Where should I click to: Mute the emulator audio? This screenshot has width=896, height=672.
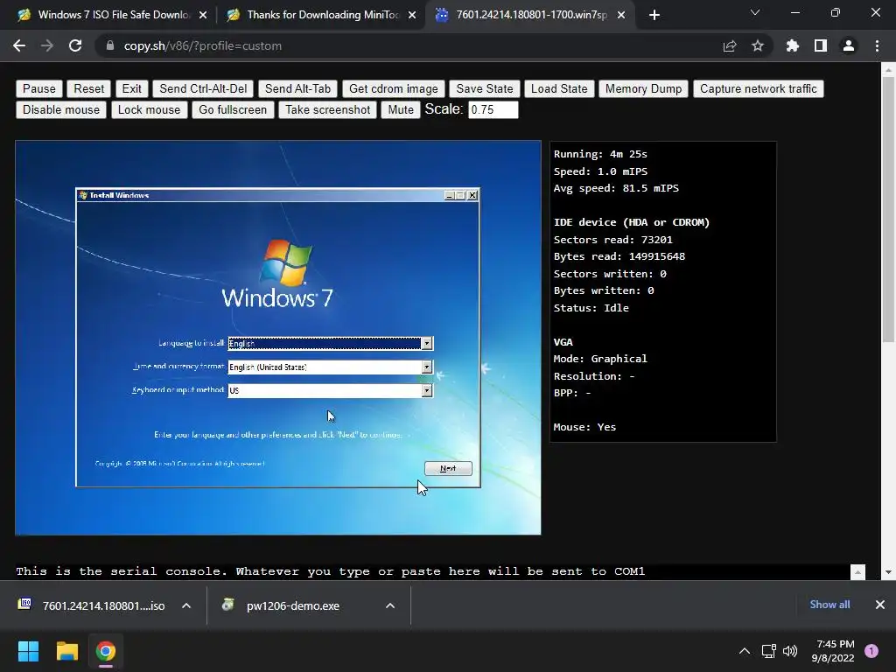[401, 109]
